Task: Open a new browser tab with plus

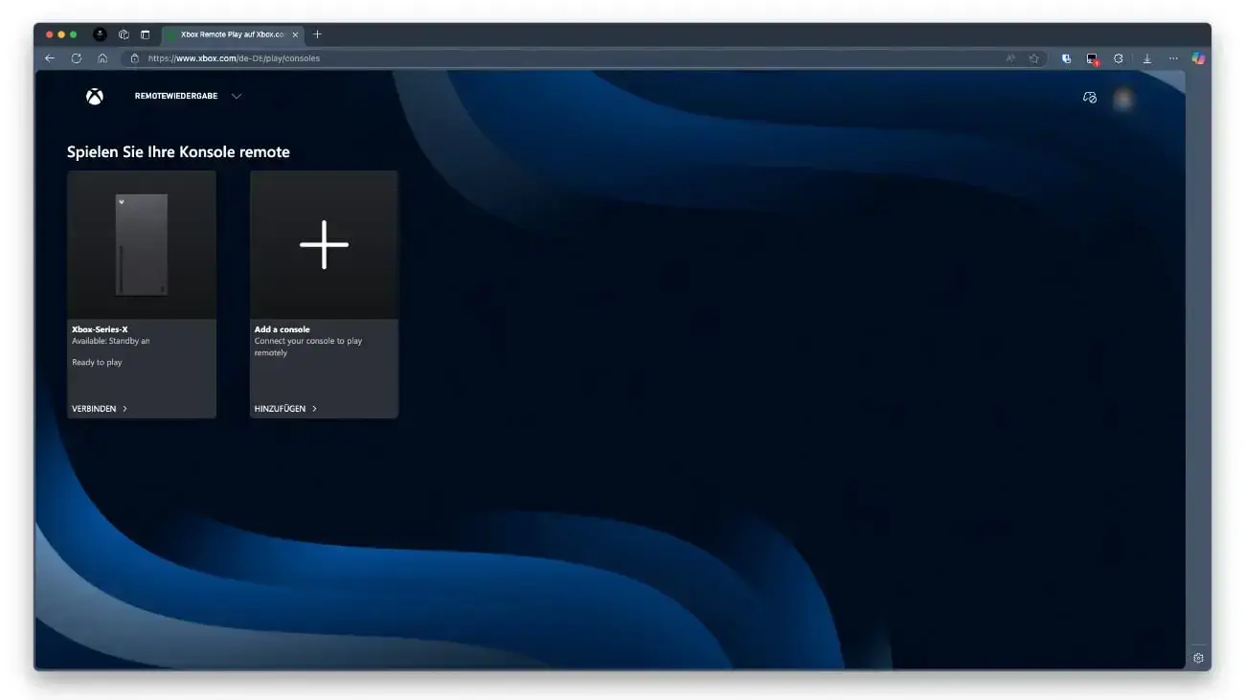Action: coord(318,34)
